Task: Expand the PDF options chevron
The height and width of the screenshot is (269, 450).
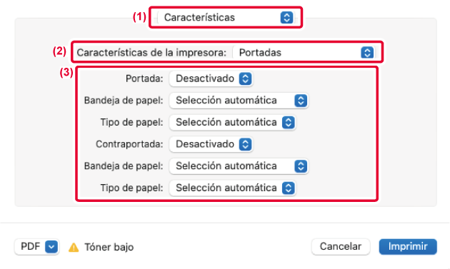Action: (x=51, y=247)
